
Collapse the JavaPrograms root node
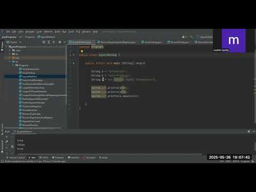[6, 46]
